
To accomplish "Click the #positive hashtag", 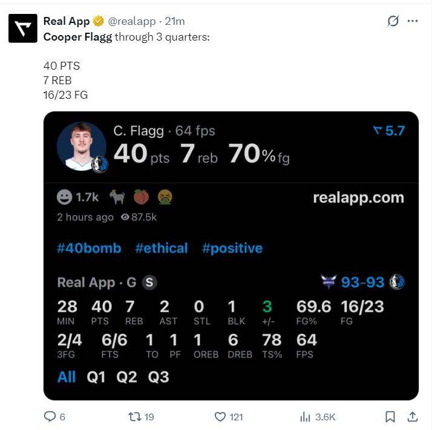I will pyautogui.click(x=232, y=248).
